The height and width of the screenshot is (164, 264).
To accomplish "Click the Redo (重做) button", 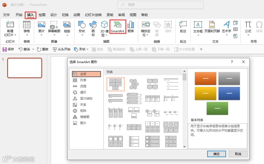I will coord(43,49).
